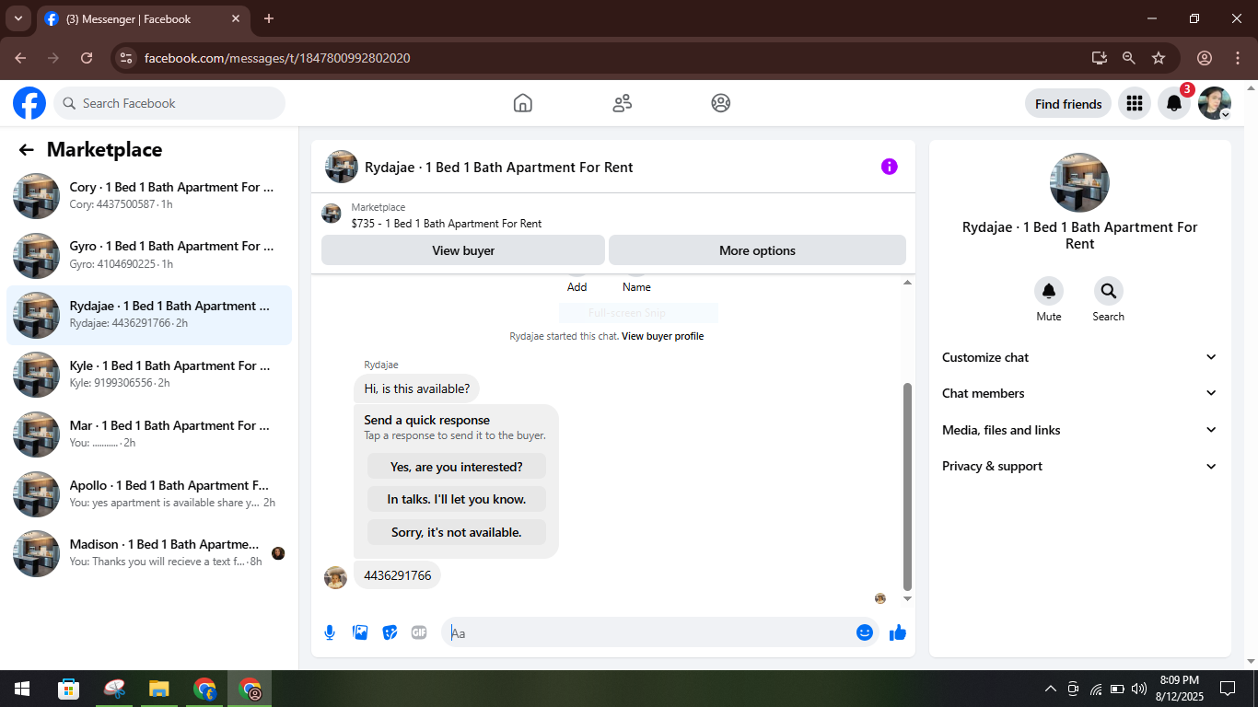
Task: Go to the Home feed icon
Action: click(x=523, y=103)
